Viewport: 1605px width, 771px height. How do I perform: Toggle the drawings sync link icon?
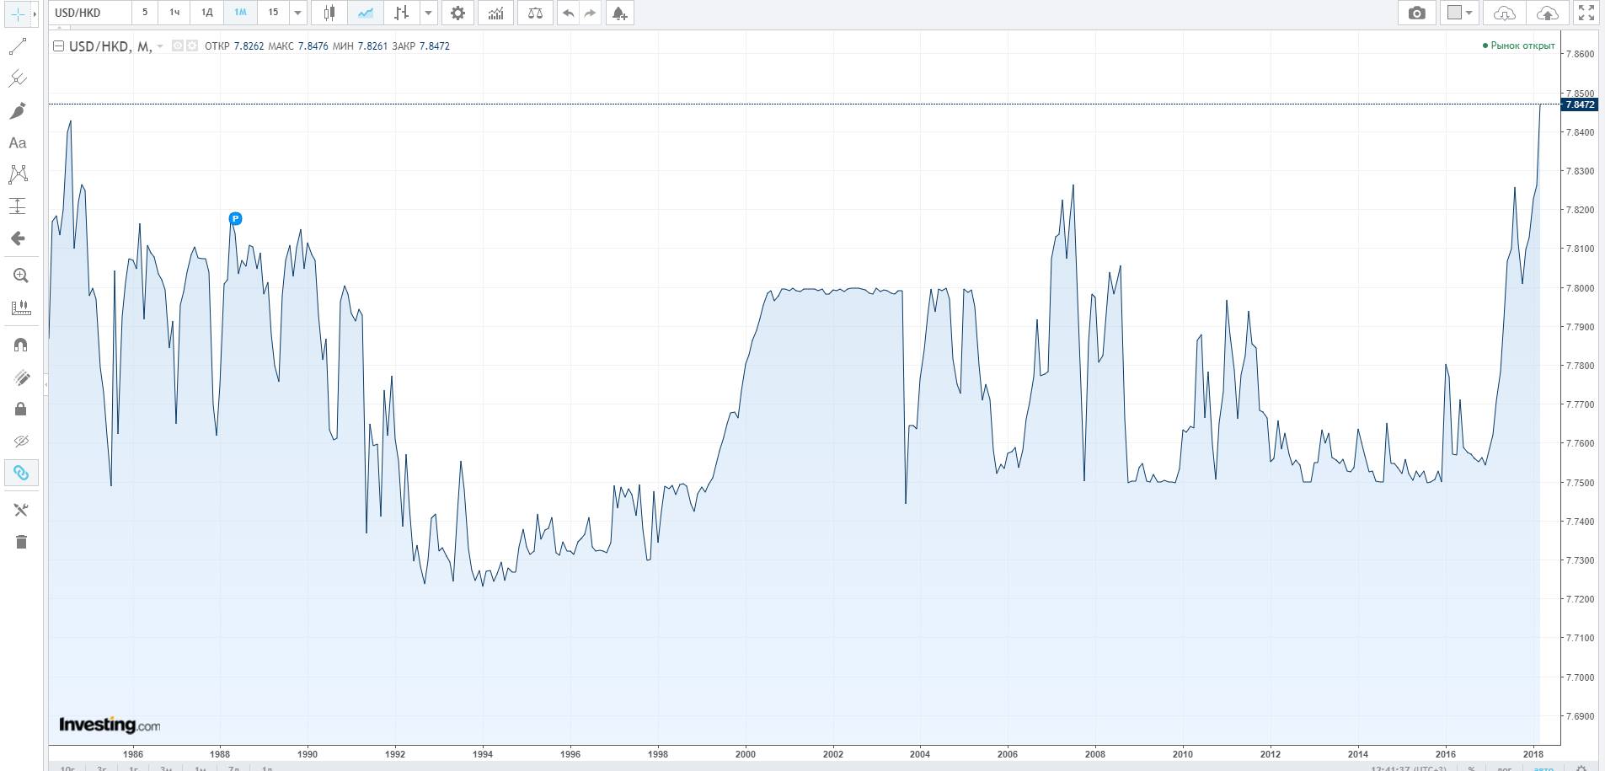[20, 474]
